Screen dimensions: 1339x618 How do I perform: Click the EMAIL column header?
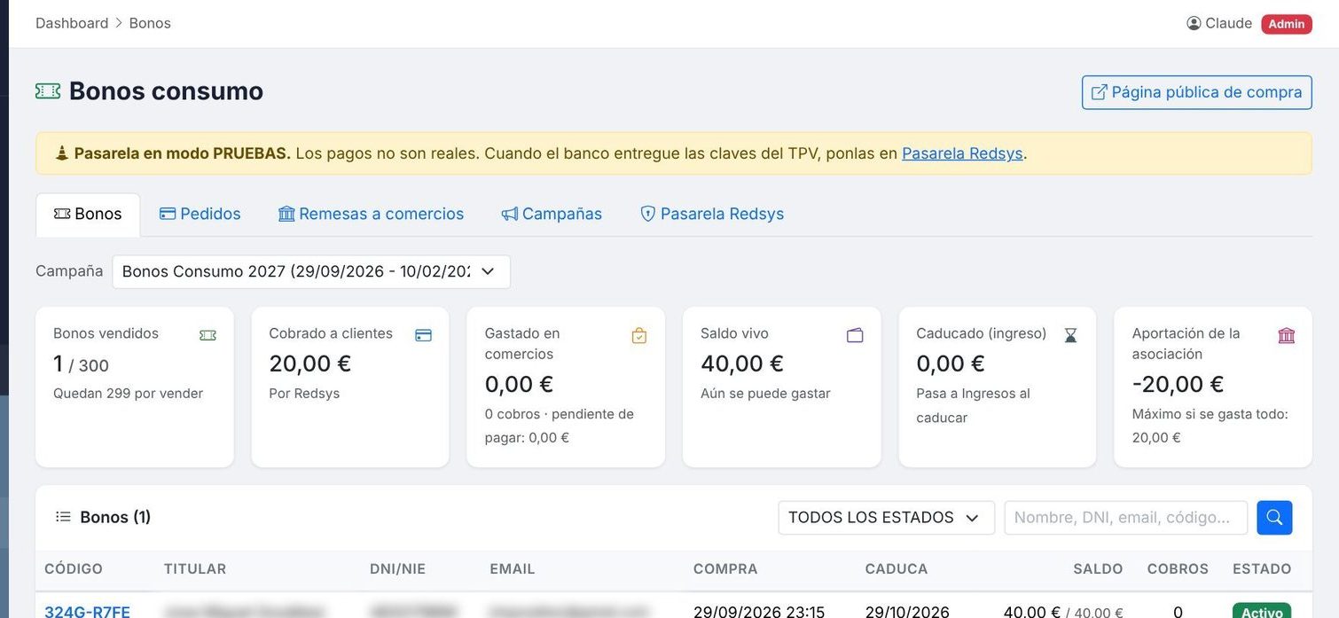pyautogui.click(x=513, y=569)
